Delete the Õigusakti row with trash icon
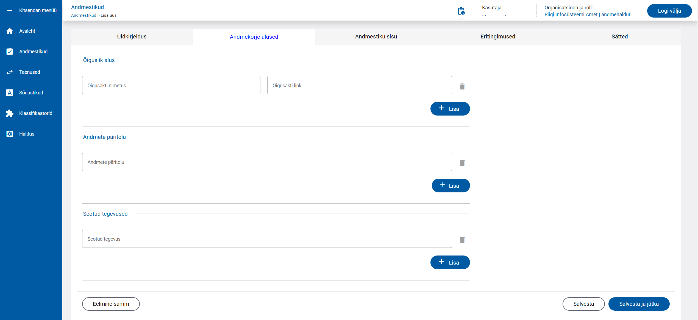Viewport: 698px width, 320px height. tap(462, 86)
